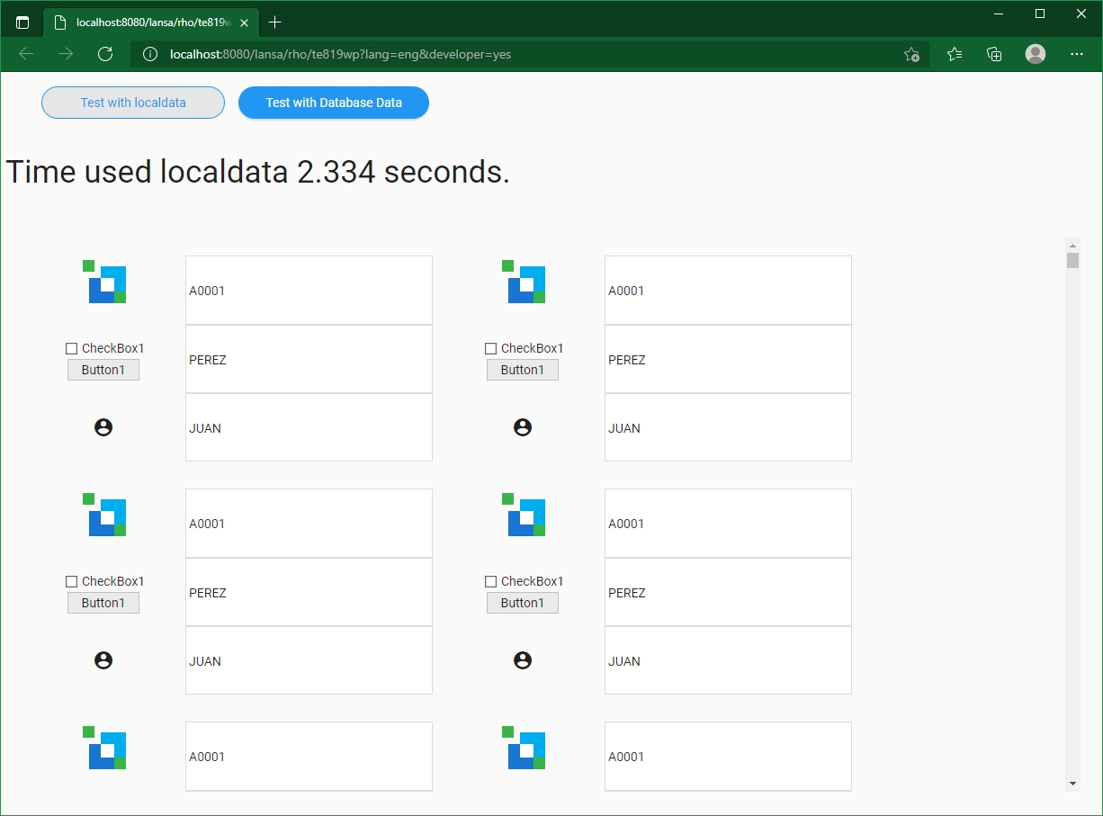Click the person account icon in top-right card

point(523,427)
